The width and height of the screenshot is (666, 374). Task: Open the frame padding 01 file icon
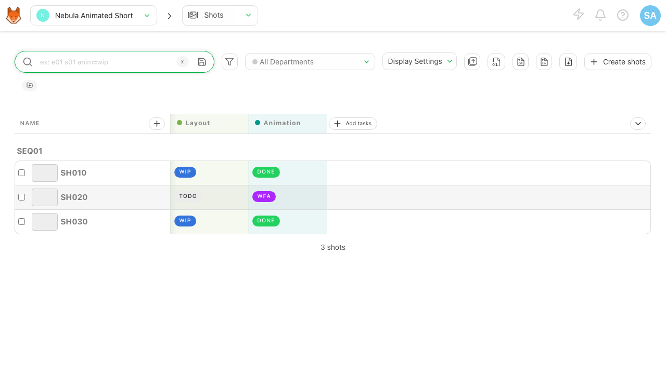[496, 62]
